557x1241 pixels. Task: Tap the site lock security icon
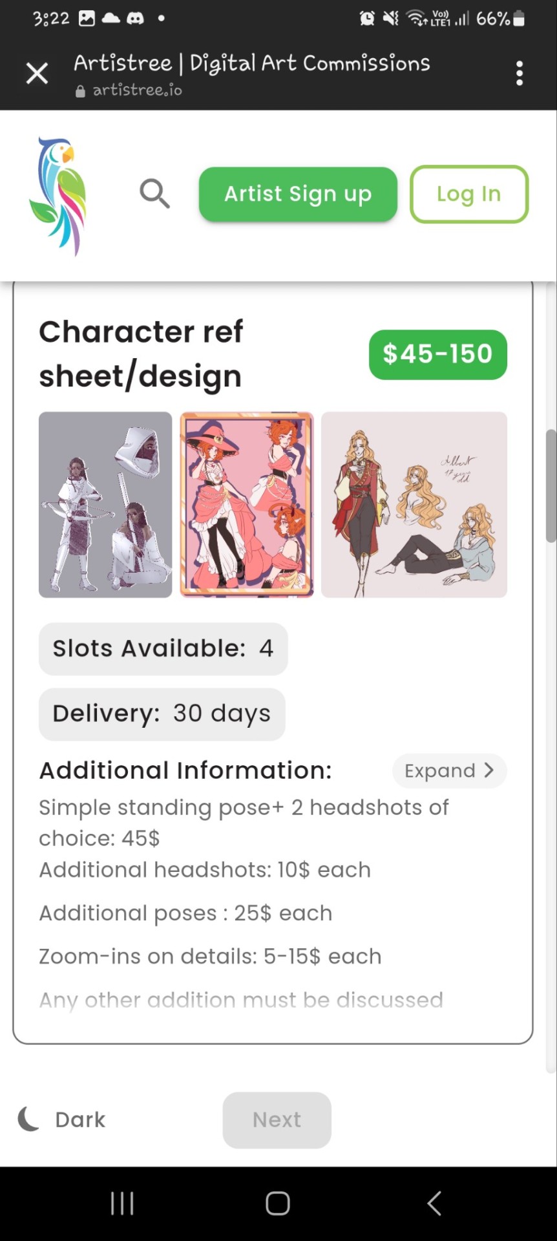click(80, 91)
